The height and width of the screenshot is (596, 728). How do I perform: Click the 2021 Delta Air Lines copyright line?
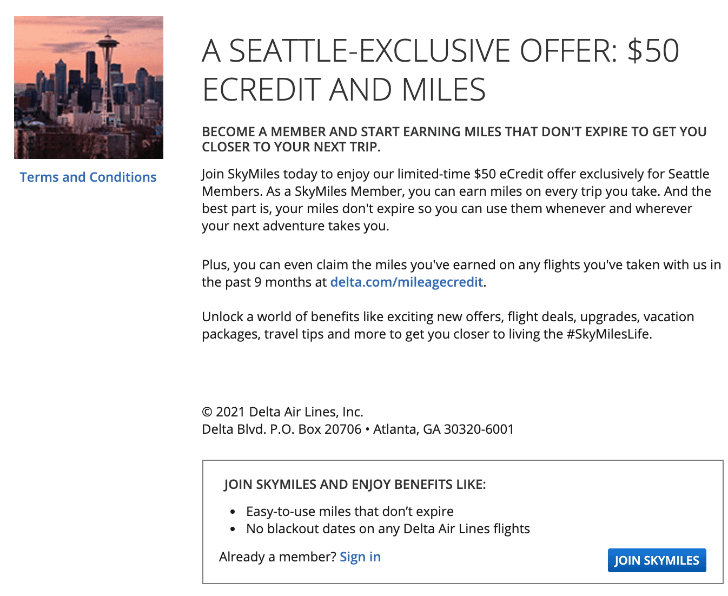(282, 412)
